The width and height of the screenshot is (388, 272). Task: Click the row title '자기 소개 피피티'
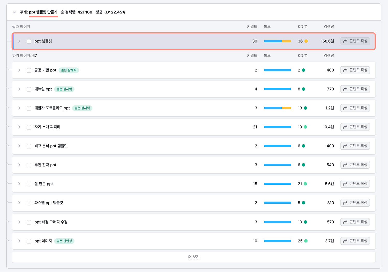47,127
